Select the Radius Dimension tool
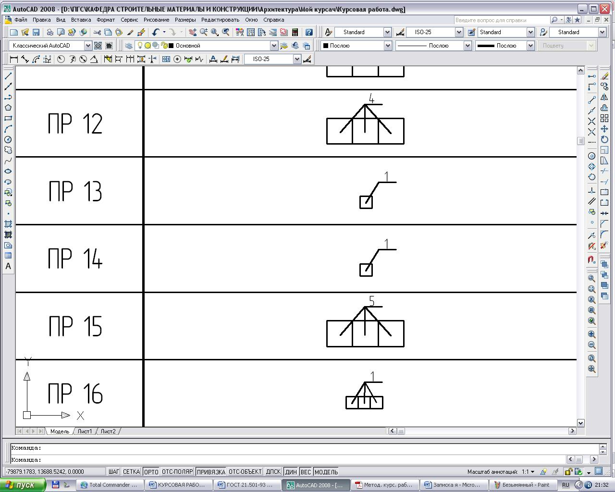The width and height of the screenshot is (615, 492). point(61,59)
